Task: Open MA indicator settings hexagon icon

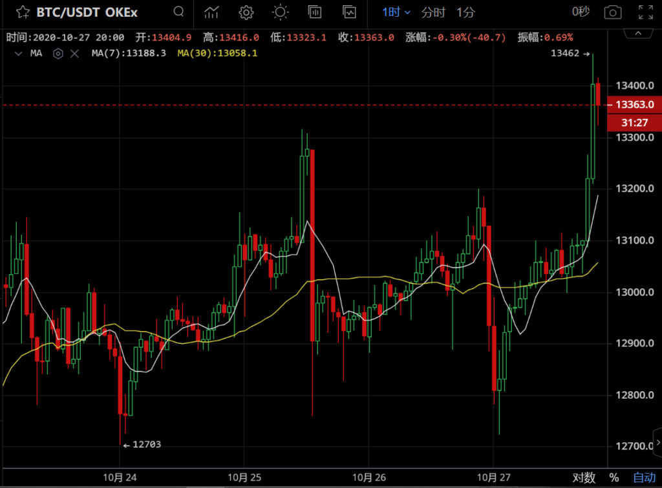Action: tap(58, 54)
